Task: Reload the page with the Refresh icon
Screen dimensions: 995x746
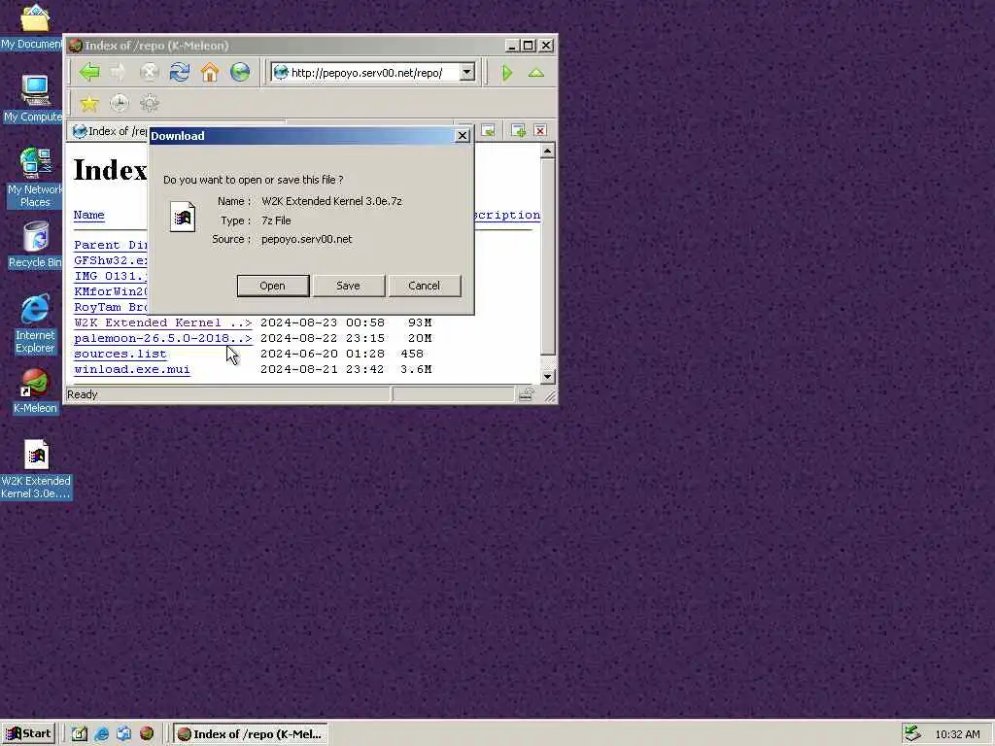Action: [x=180, y=72]
